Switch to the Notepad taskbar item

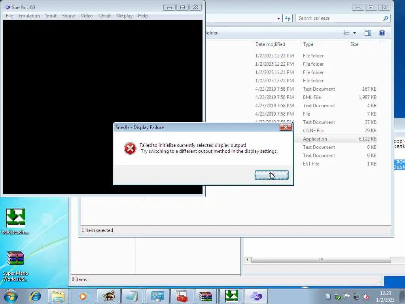132,296
